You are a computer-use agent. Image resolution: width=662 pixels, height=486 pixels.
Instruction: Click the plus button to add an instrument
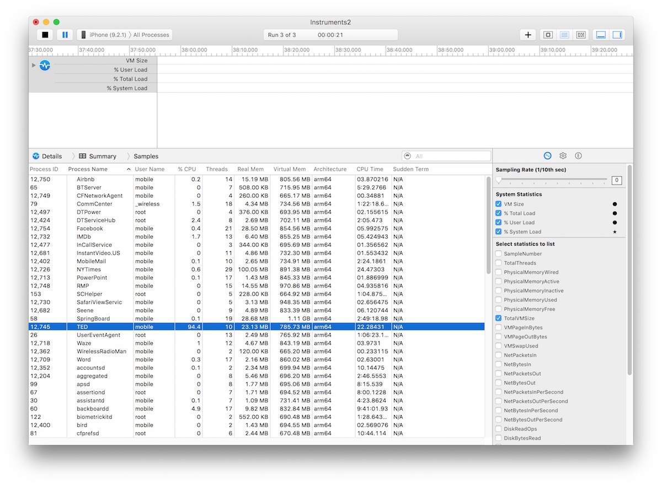(528, 35)
